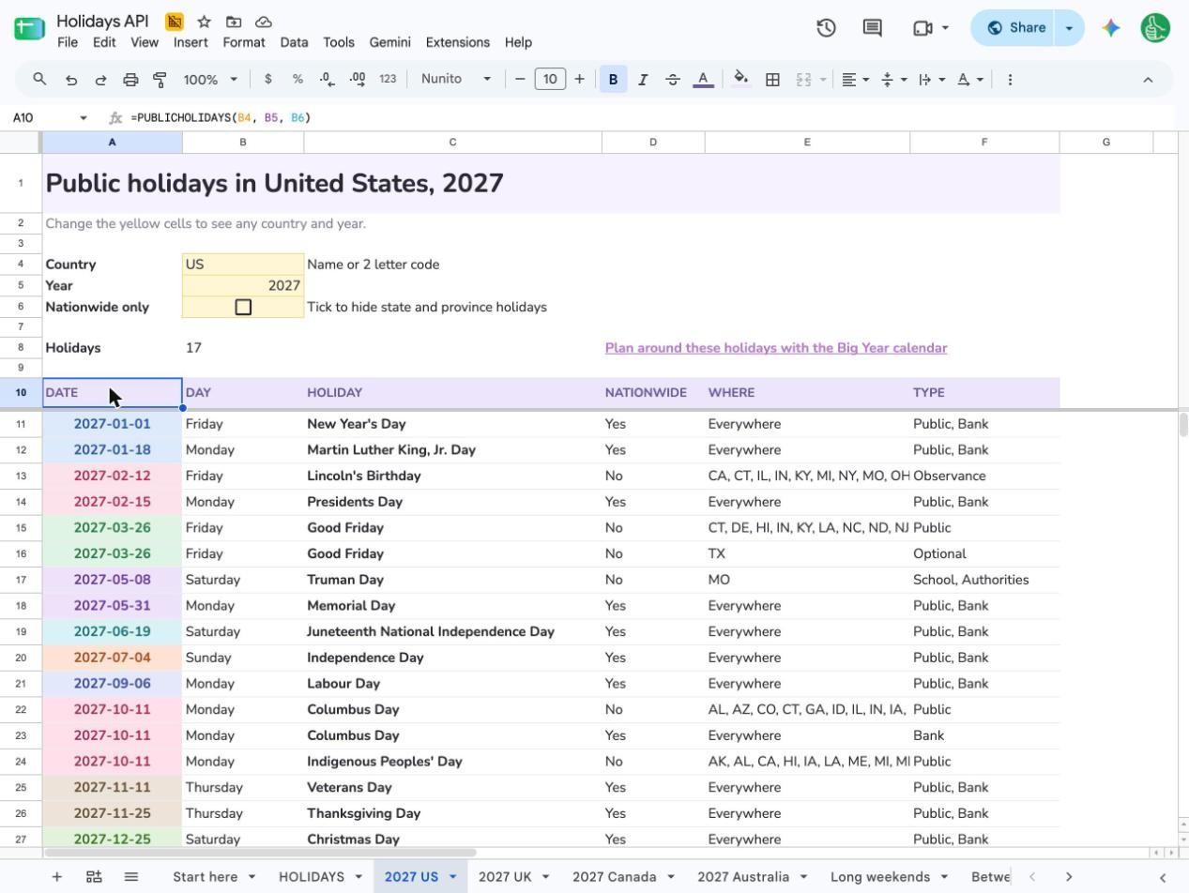The height and width of the screenshot is (893, 1189).
Task: Add a new sheet with plus icon
Action: [56, 876]
